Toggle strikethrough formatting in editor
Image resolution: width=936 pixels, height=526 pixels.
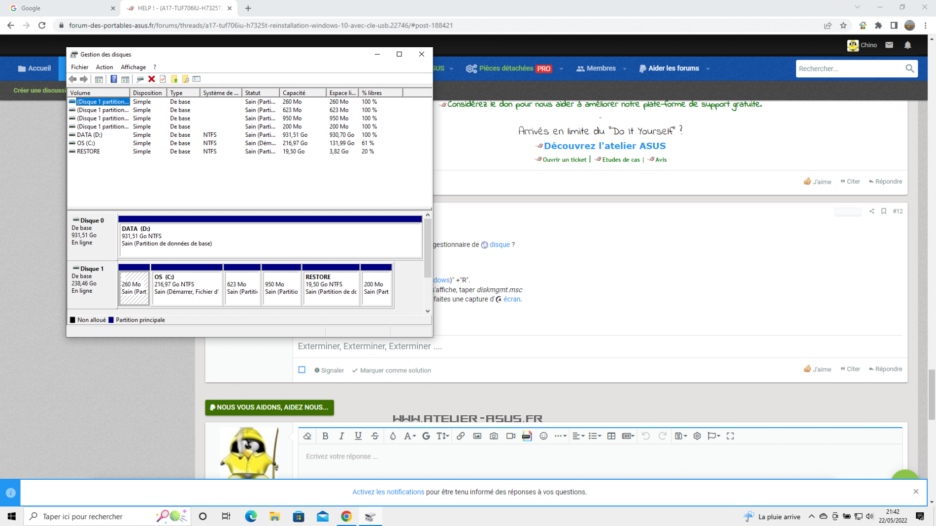click(375, 436)
